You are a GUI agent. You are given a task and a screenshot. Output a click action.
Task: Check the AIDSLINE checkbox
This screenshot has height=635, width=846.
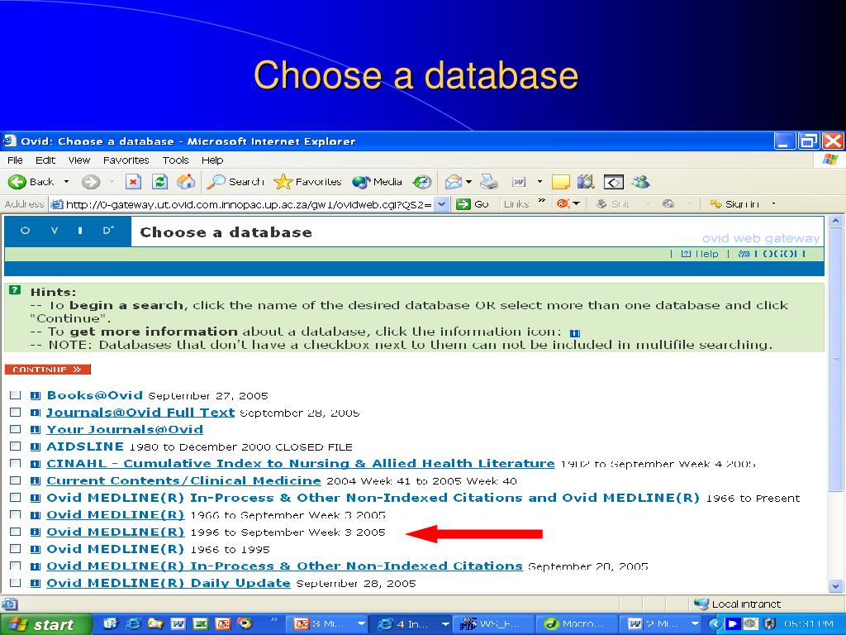click(x=15, y=446)
